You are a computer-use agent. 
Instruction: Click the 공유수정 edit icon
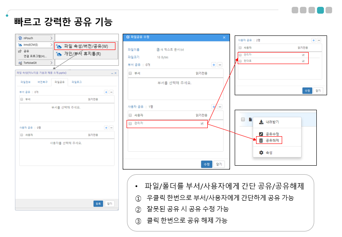pos(260,134)
